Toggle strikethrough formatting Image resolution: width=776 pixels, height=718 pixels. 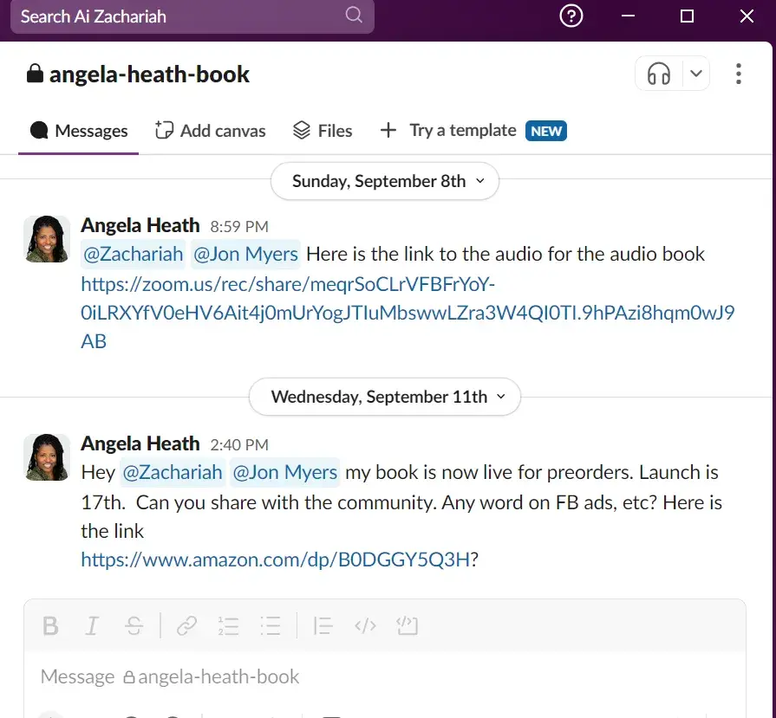pos(134,625)
